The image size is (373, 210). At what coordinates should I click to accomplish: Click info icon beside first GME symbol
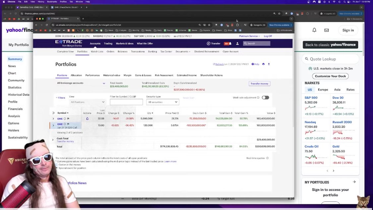(65, 118)
